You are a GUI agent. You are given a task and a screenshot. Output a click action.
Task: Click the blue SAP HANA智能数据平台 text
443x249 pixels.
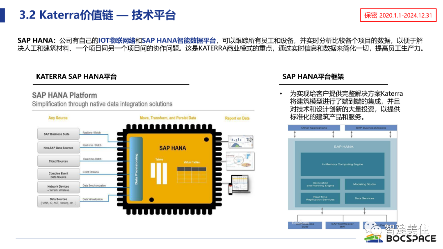(179, 41)
